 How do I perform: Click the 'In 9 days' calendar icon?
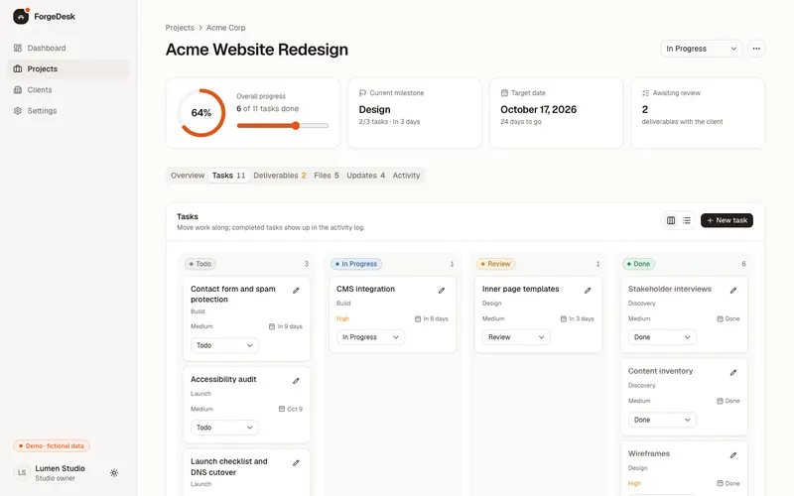pyautogui.click(x=272, y=327)
